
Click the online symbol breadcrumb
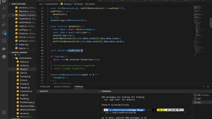(x=90, y=4)
